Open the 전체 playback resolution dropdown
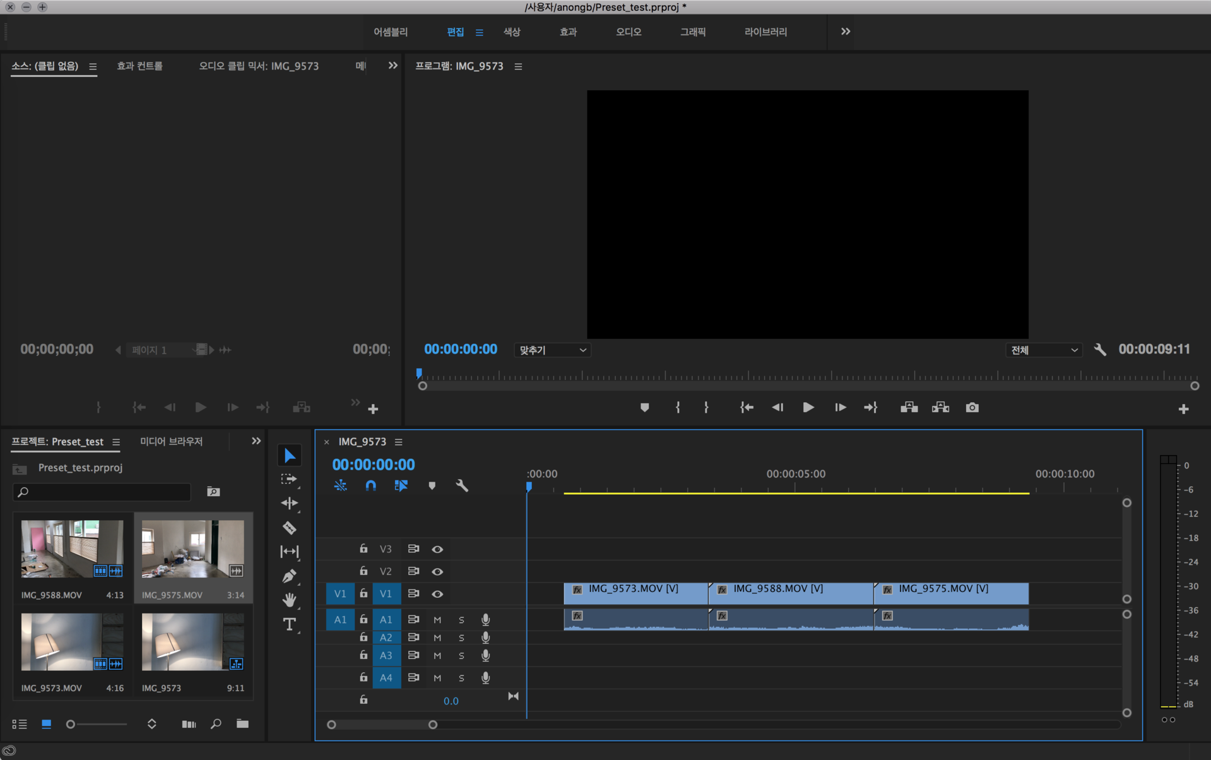 [x=1043, y=350]
